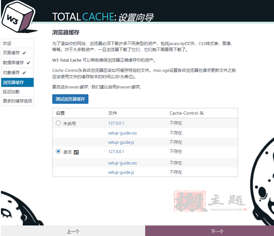Open setup-guide.css link under 未启用
This screenshot has width=274, height=236.
coord(122,133)
